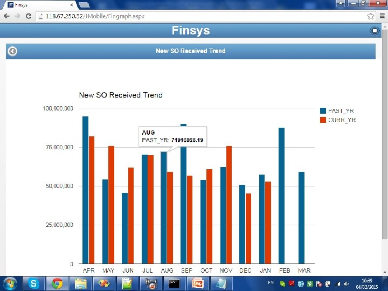Open a new browser tab

[x=85, y=5]
